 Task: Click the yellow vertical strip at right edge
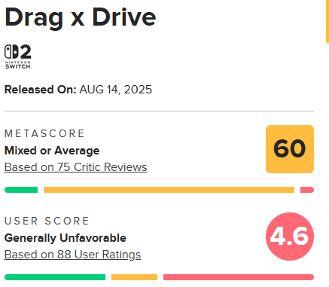pos(327,21)
